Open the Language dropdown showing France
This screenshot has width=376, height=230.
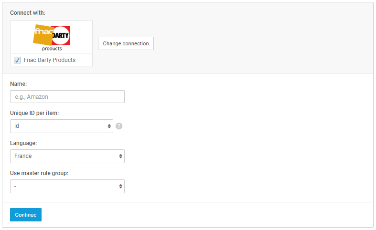[x=67, y=156]
